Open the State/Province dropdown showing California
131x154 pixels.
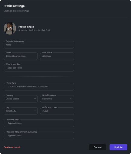click(x=57, y=99)
